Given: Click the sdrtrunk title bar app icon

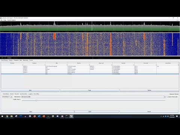Looking at the screenshot, I should click(x=1, y=18).
